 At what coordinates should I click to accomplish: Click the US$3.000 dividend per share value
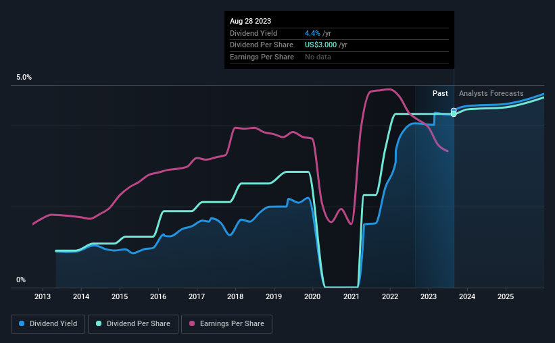point(320,45)
